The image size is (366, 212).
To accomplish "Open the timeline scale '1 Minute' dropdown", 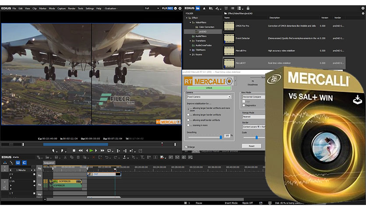I will coord(32,170).
